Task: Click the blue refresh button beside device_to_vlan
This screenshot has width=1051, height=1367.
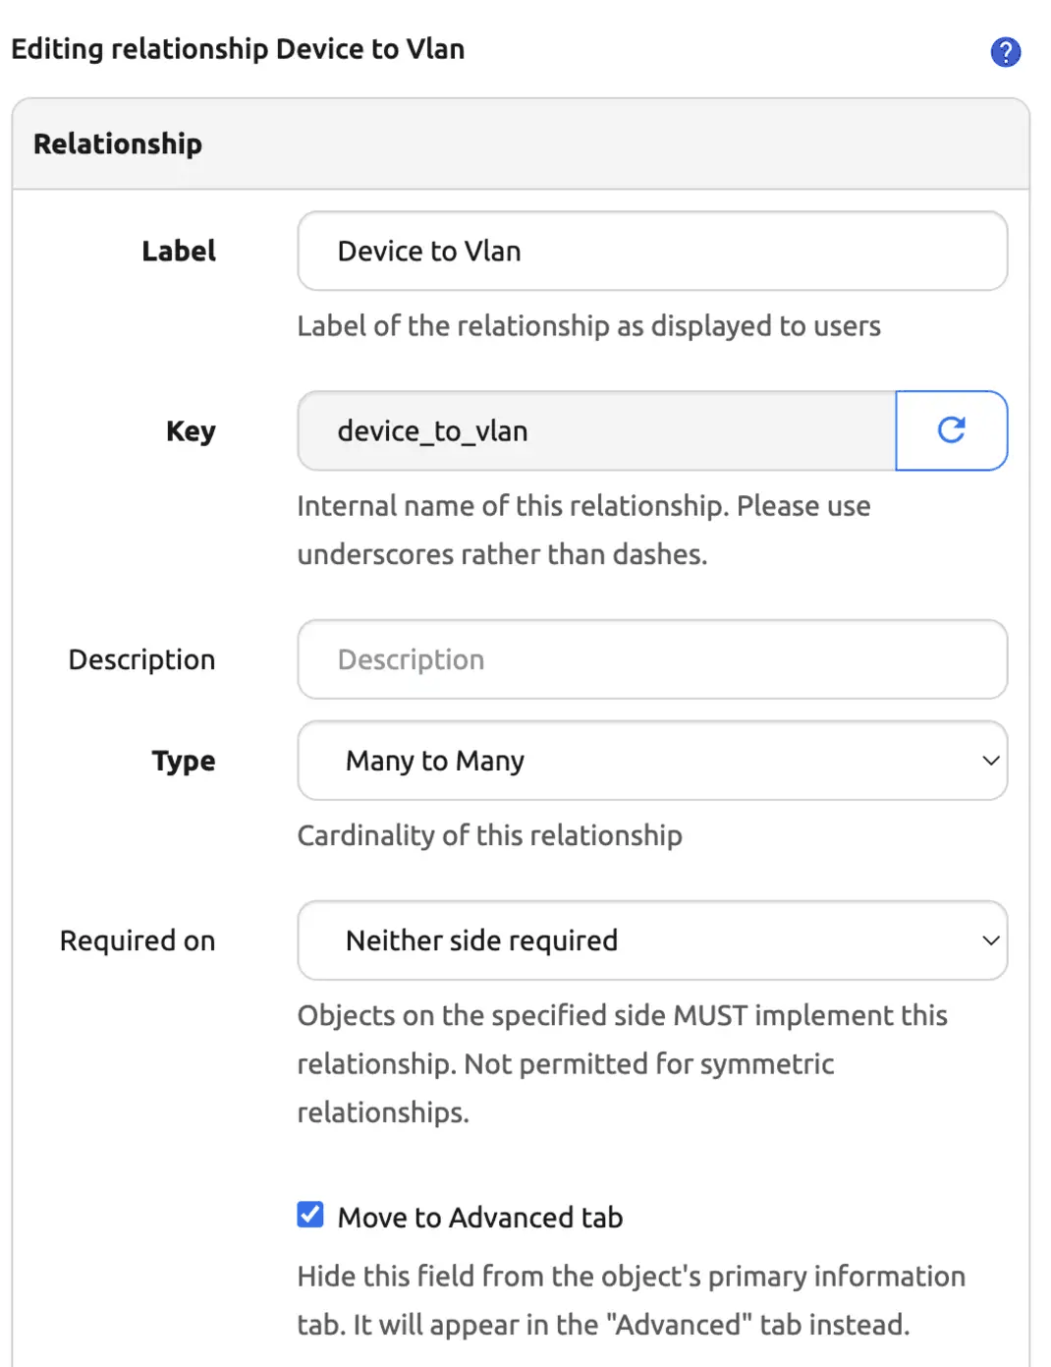Action: (x=951, y=430)
